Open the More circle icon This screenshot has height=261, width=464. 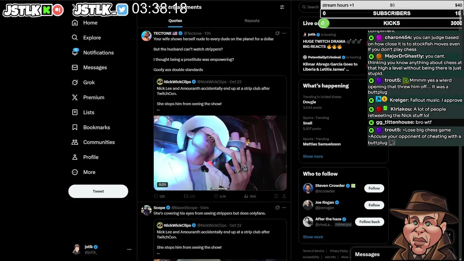coord(75,172)
